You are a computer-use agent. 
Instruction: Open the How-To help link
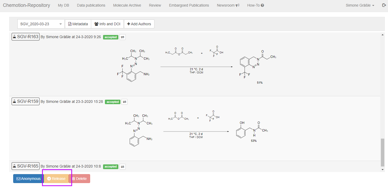coord(255,5)
